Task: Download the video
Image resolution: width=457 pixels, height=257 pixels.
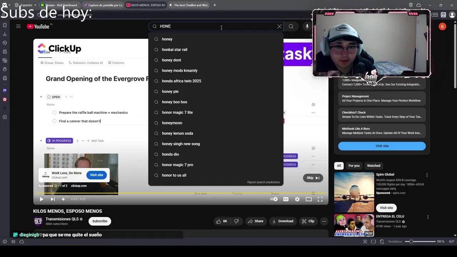Action: click(282, 221)
